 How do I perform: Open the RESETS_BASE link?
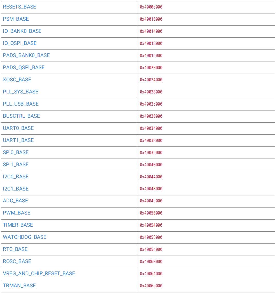tap(19, 7)
